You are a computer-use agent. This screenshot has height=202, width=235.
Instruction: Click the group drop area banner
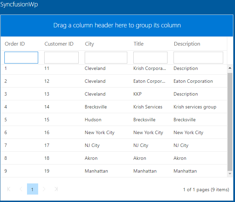click(117, 25)
